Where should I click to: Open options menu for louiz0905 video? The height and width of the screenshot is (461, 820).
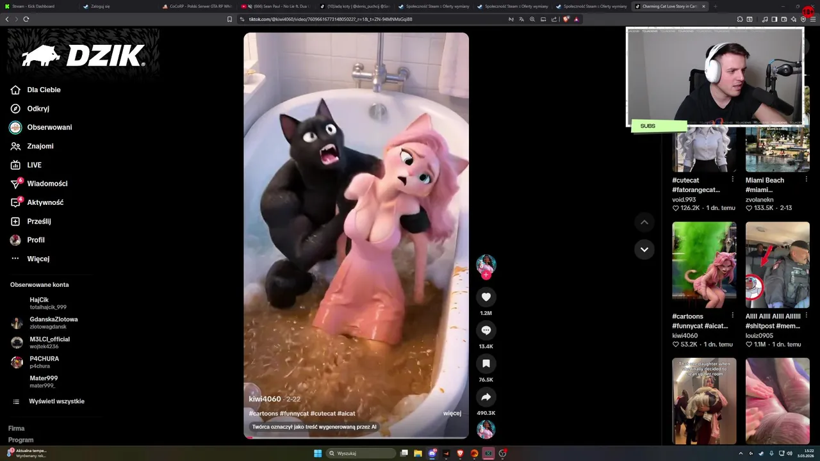pyautogui.click(x=806, y=316)
